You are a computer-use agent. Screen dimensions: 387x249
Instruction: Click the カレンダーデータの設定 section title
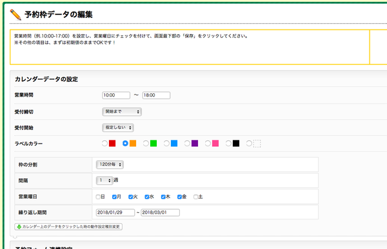tap(46, 79)
